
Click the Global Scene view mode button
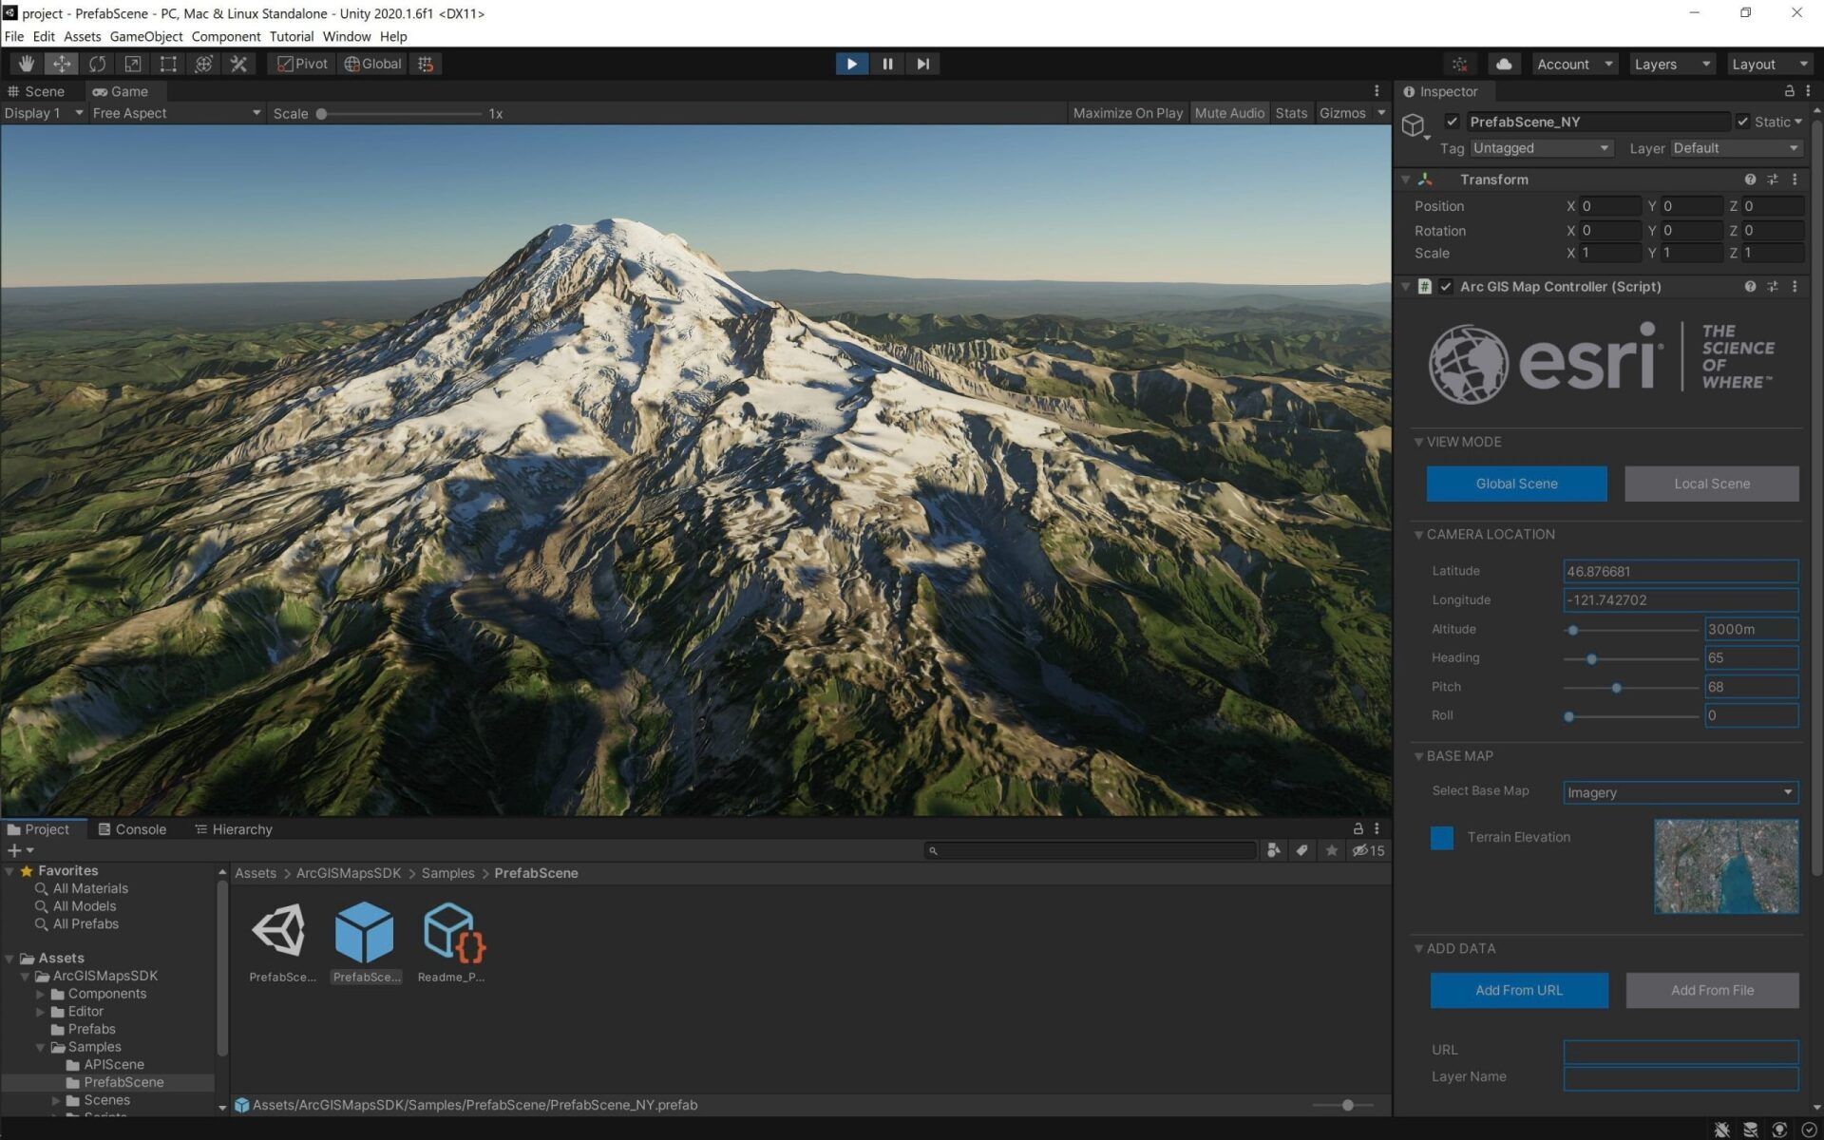click(1516, 484)
